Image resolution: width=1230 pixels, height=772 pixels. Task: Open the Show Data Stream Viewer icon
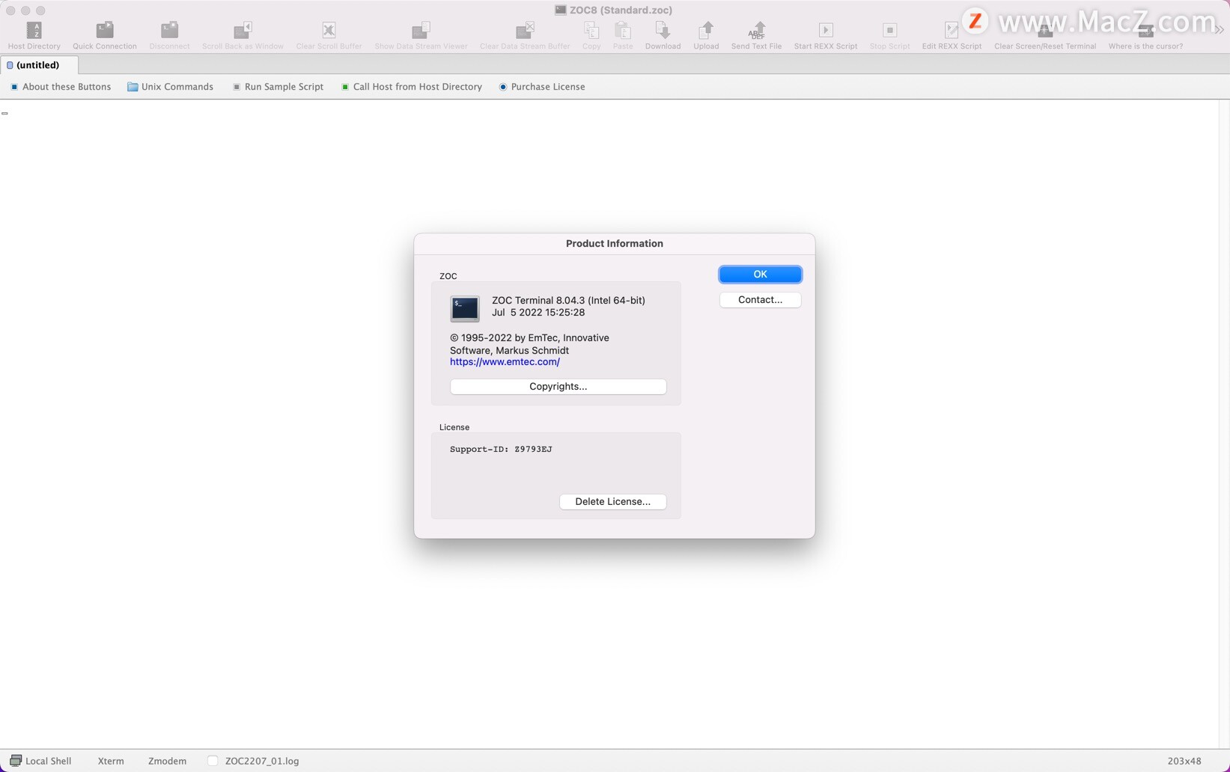(421, 30)
